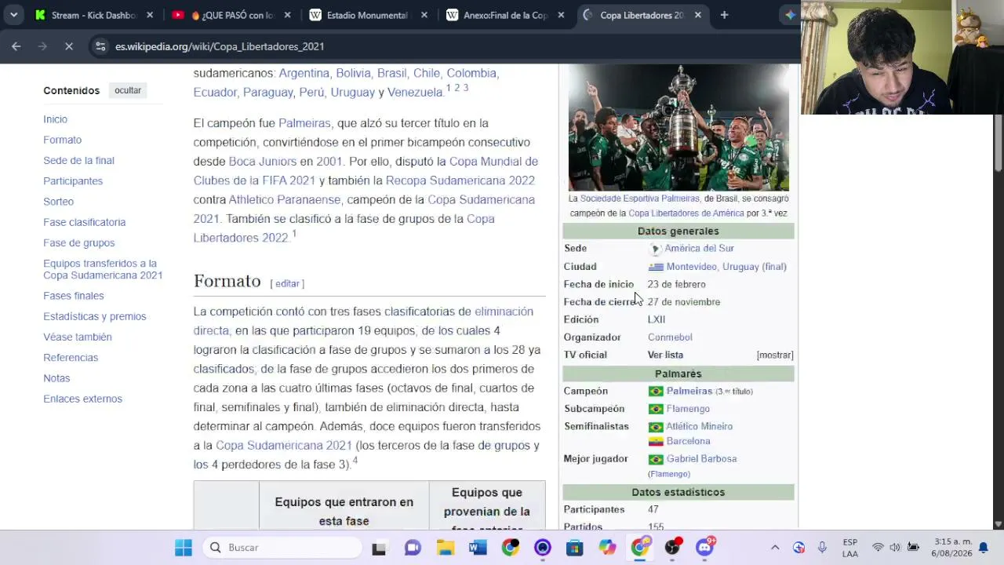Viewport: 1004px width, 565px height.
Task: Open Microsoft Store from the taskbar
Action: [575, 548]
